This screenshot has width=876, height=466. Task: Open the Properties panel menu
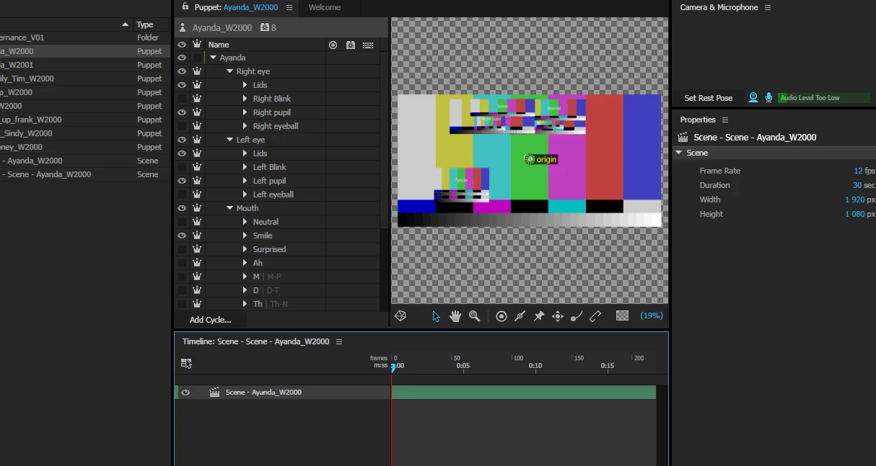(725, 120)
